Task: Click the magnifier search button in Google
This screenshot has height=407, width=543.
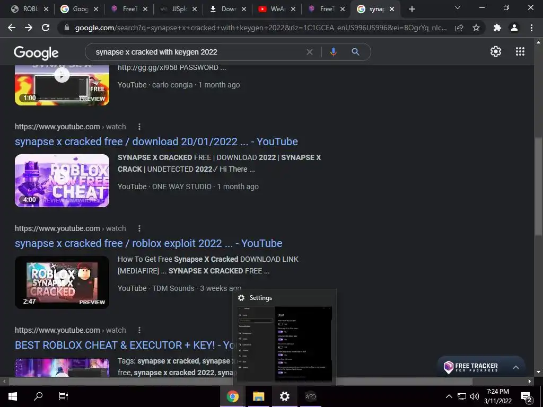Action: [x=355, y=52]
